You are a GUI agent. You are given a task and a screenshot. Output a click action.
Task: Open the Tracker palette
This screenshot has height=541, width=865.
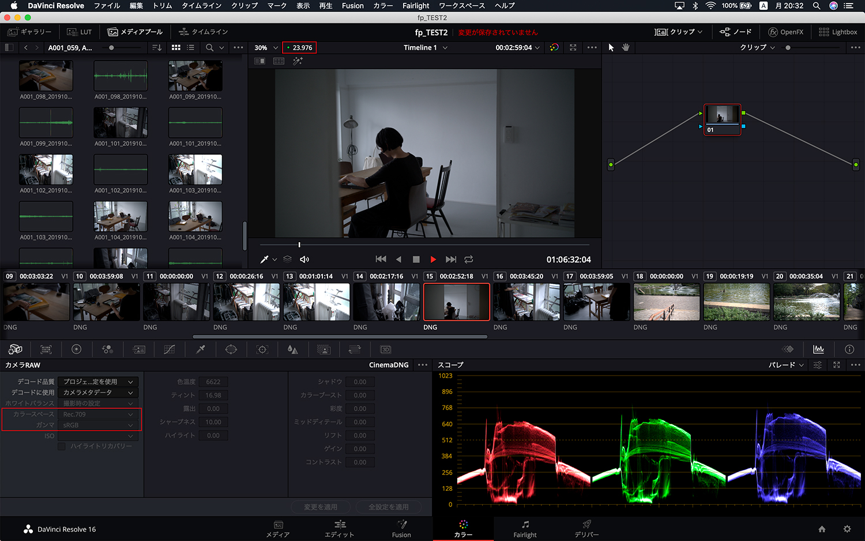click(261, 349)
